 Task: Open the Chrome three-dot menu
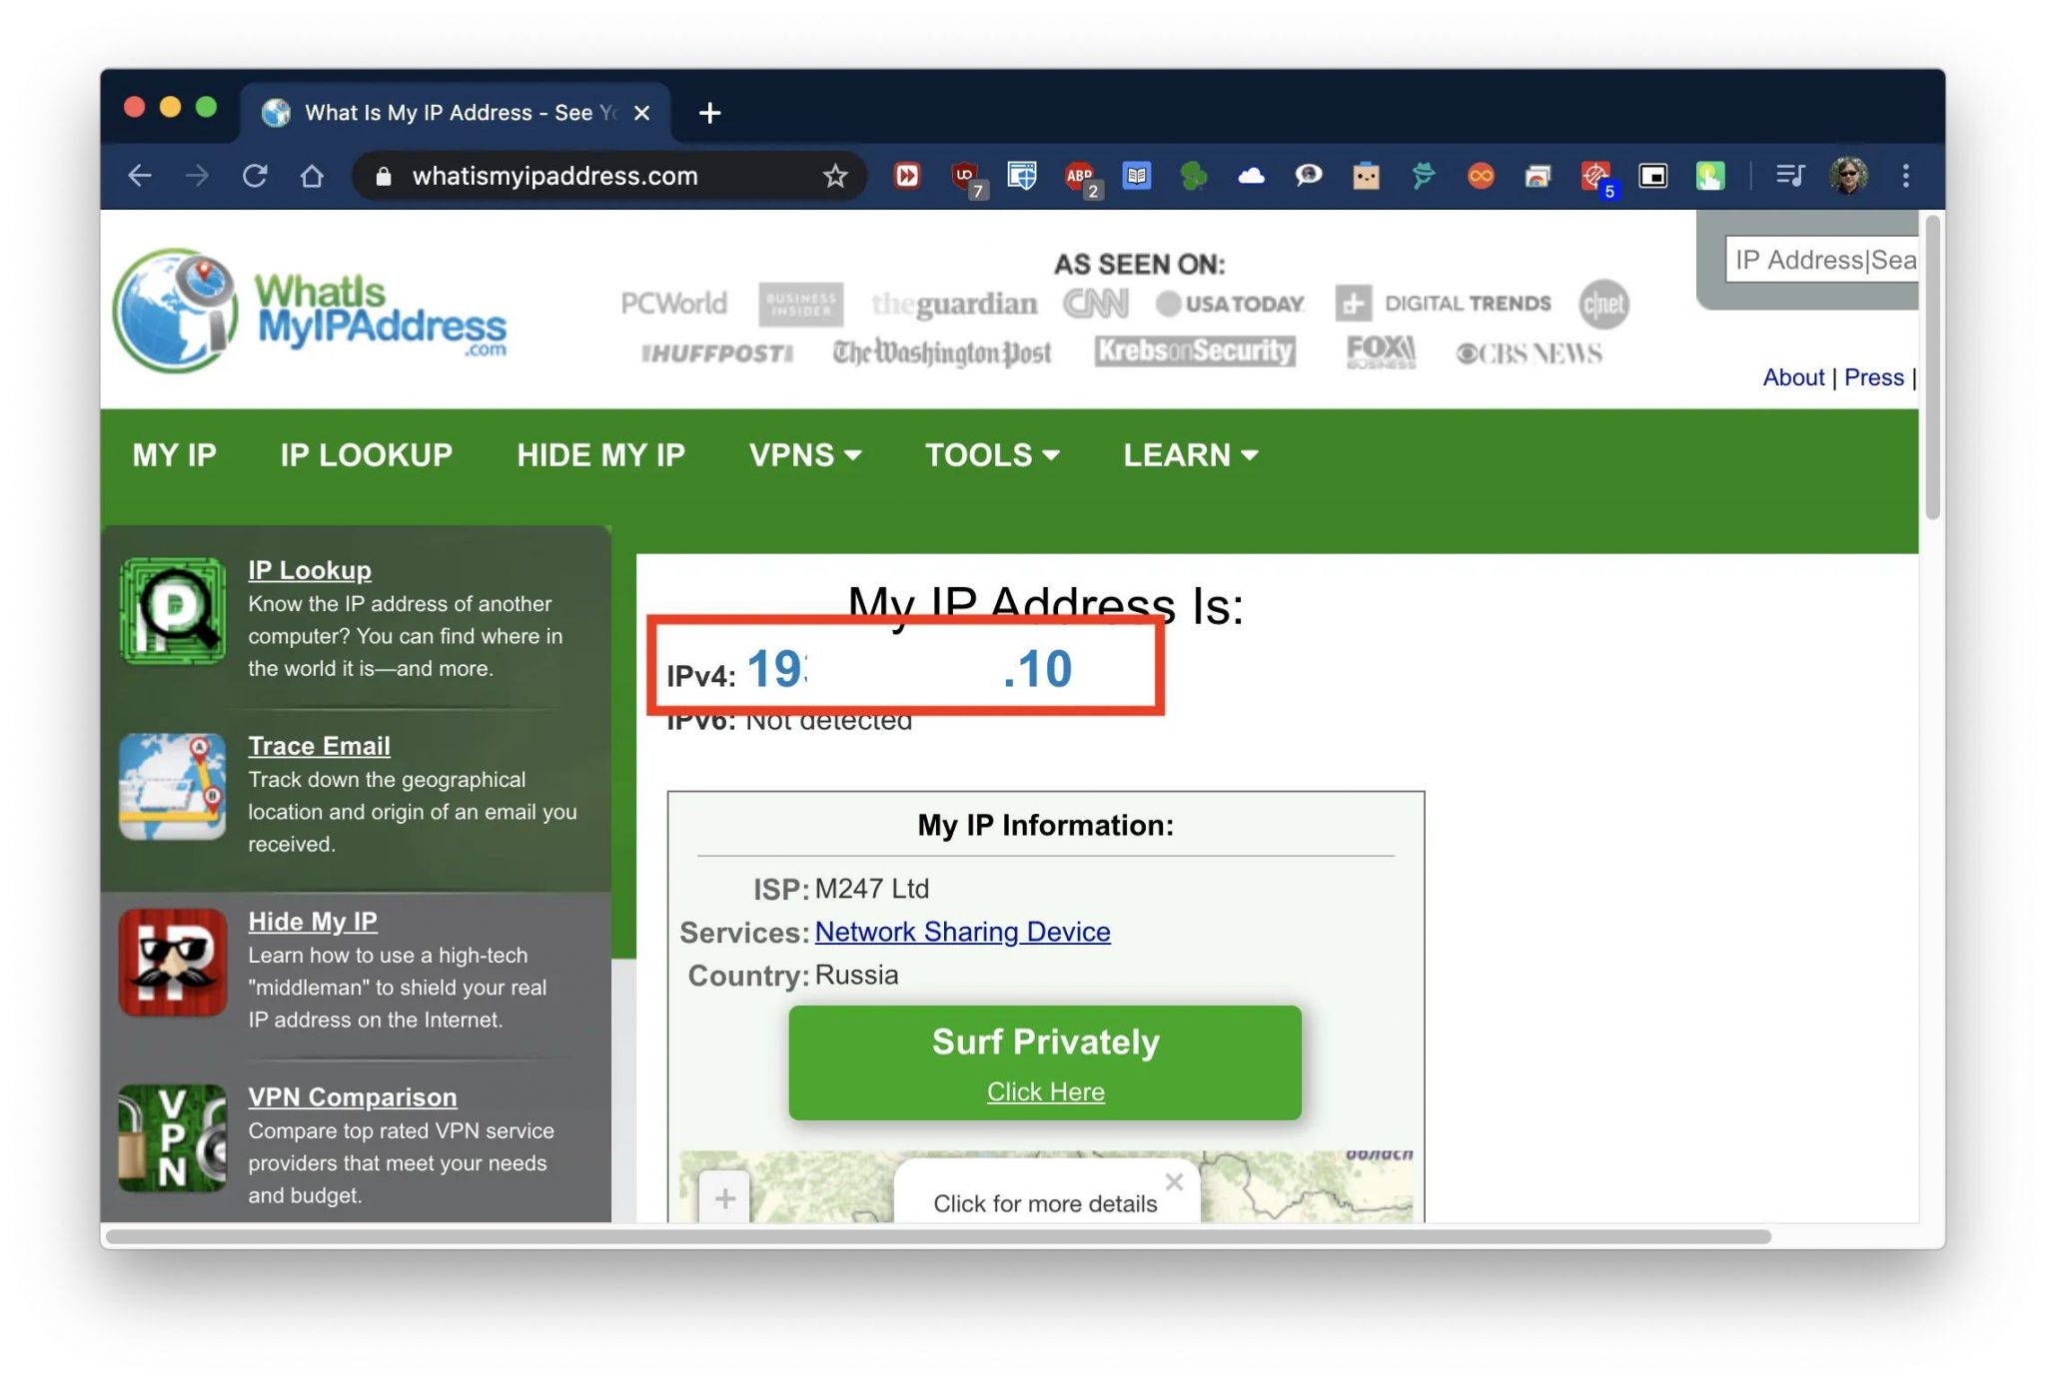(x=1905, y=176)
